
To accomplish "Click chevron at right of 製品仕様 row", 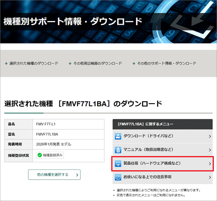I will (210, 164).
